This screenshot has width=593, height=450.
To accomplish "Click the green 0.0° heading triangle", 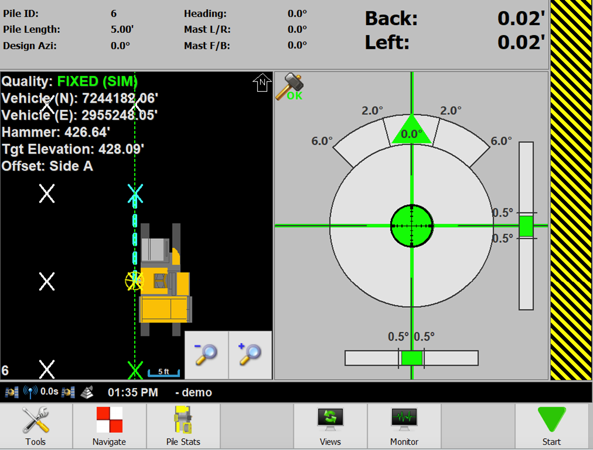I will pos(411,131).
